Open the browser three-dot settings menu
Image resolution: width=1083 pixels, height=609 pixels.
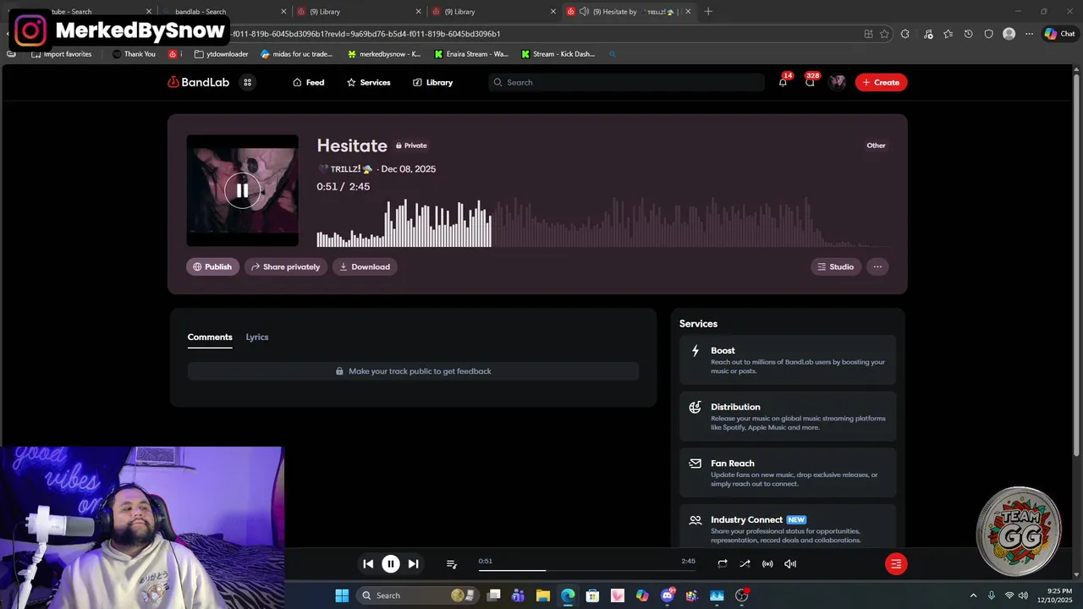[1029, 34]
